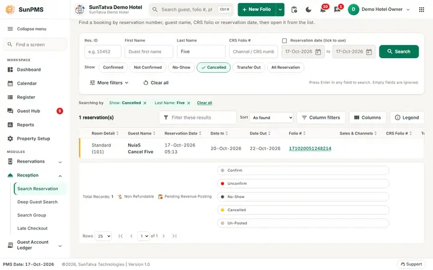Click the global guest search box

click(191, 10)
